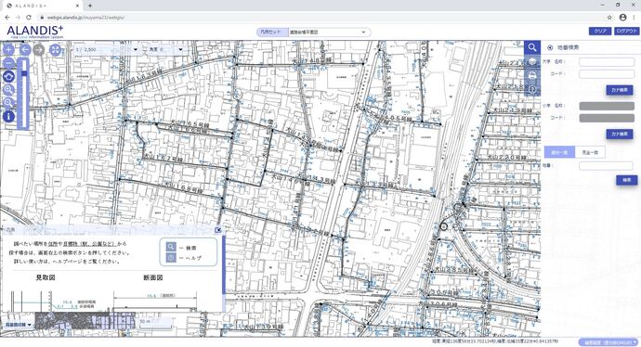Focus the 大字 code input field
Screen dimensions: 641x347
pos(607,74)
